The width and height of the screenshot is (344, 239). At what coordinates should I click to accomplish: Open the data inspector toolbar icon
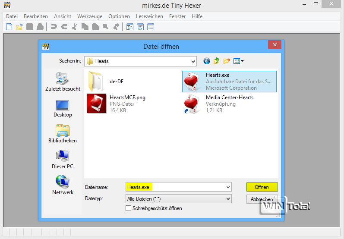(x=140, y=27)
